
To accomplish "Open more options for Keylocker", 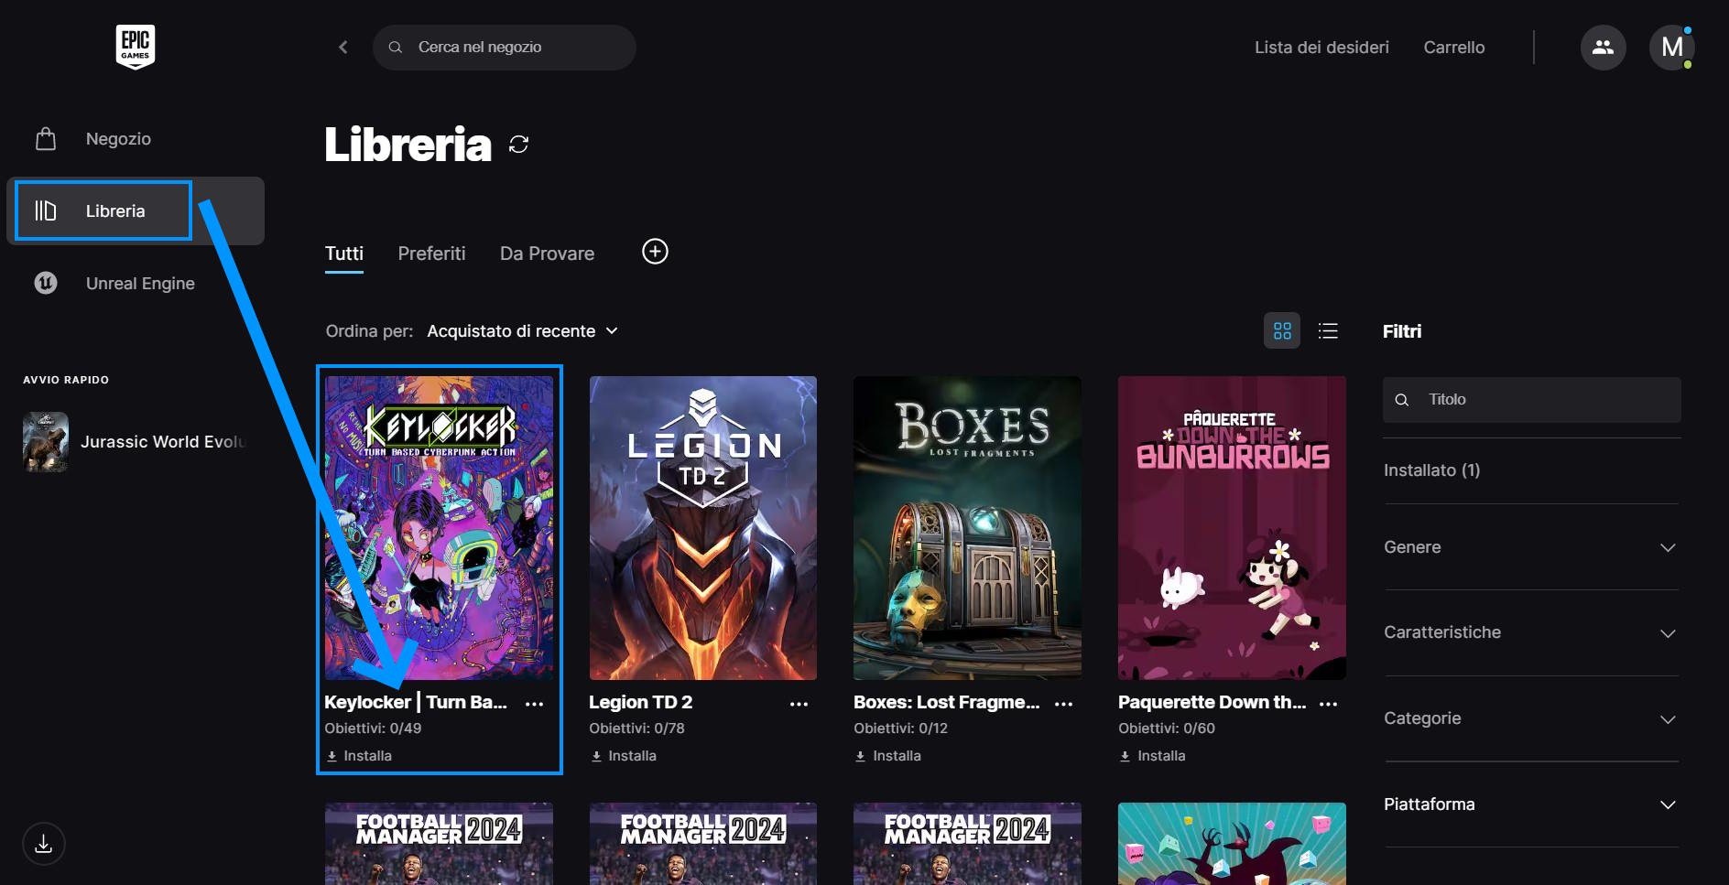I will point(535,703).
